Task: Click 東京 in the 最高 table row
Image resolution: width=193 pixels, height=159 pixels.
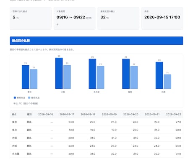Action: click(x=14, y=122)
